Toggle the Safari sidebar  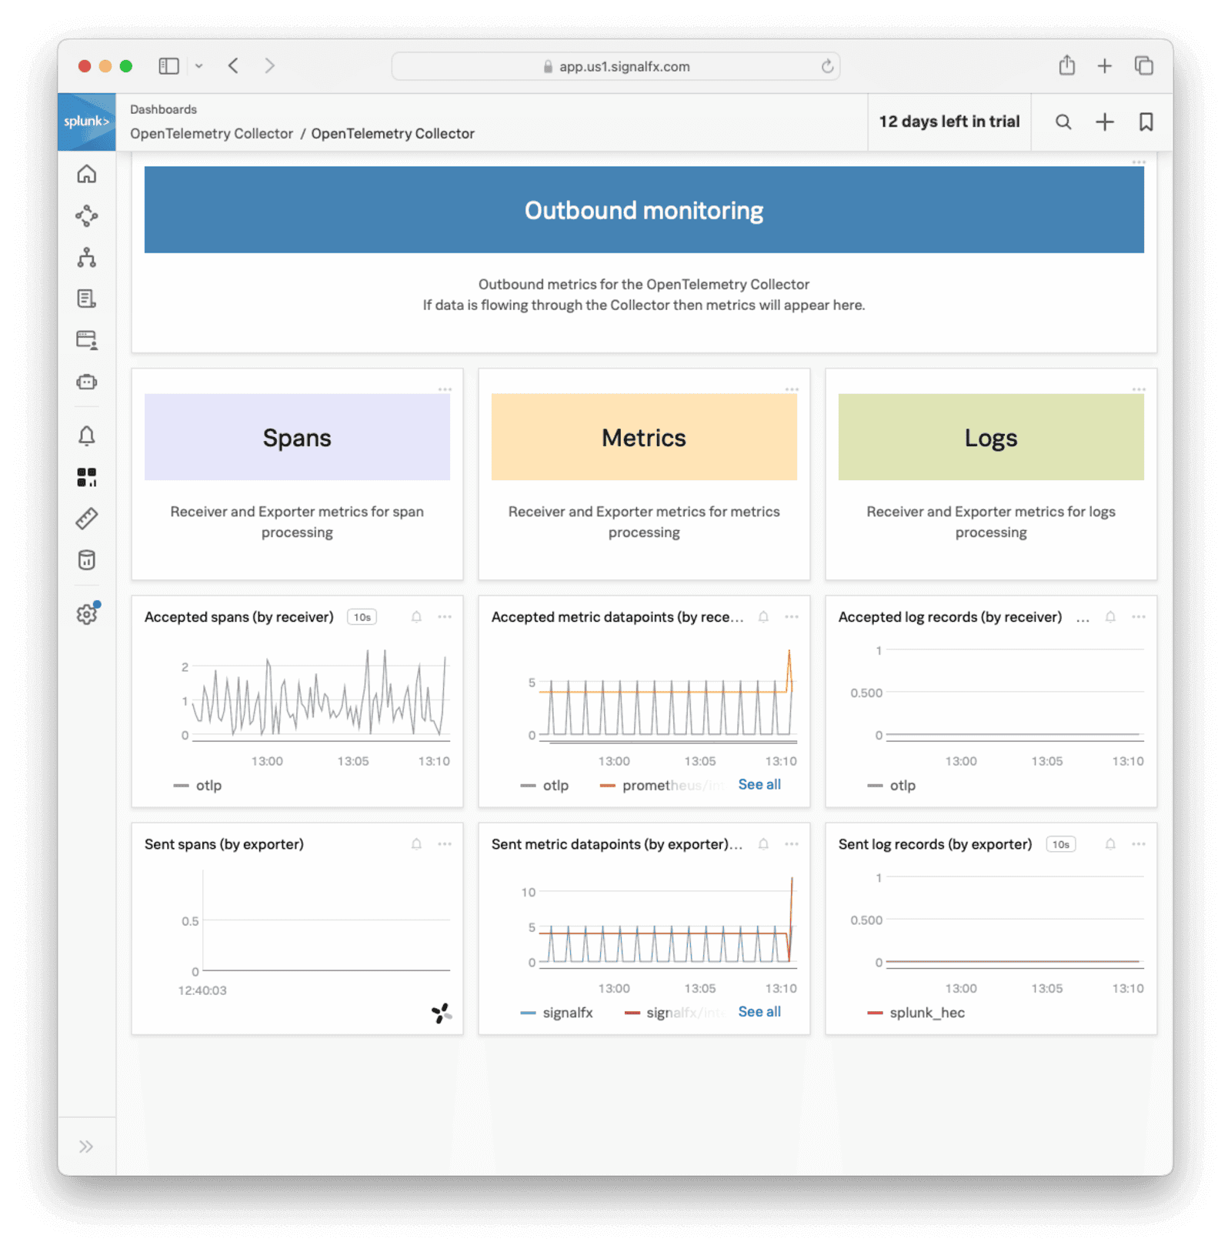(x=168, y=65)
